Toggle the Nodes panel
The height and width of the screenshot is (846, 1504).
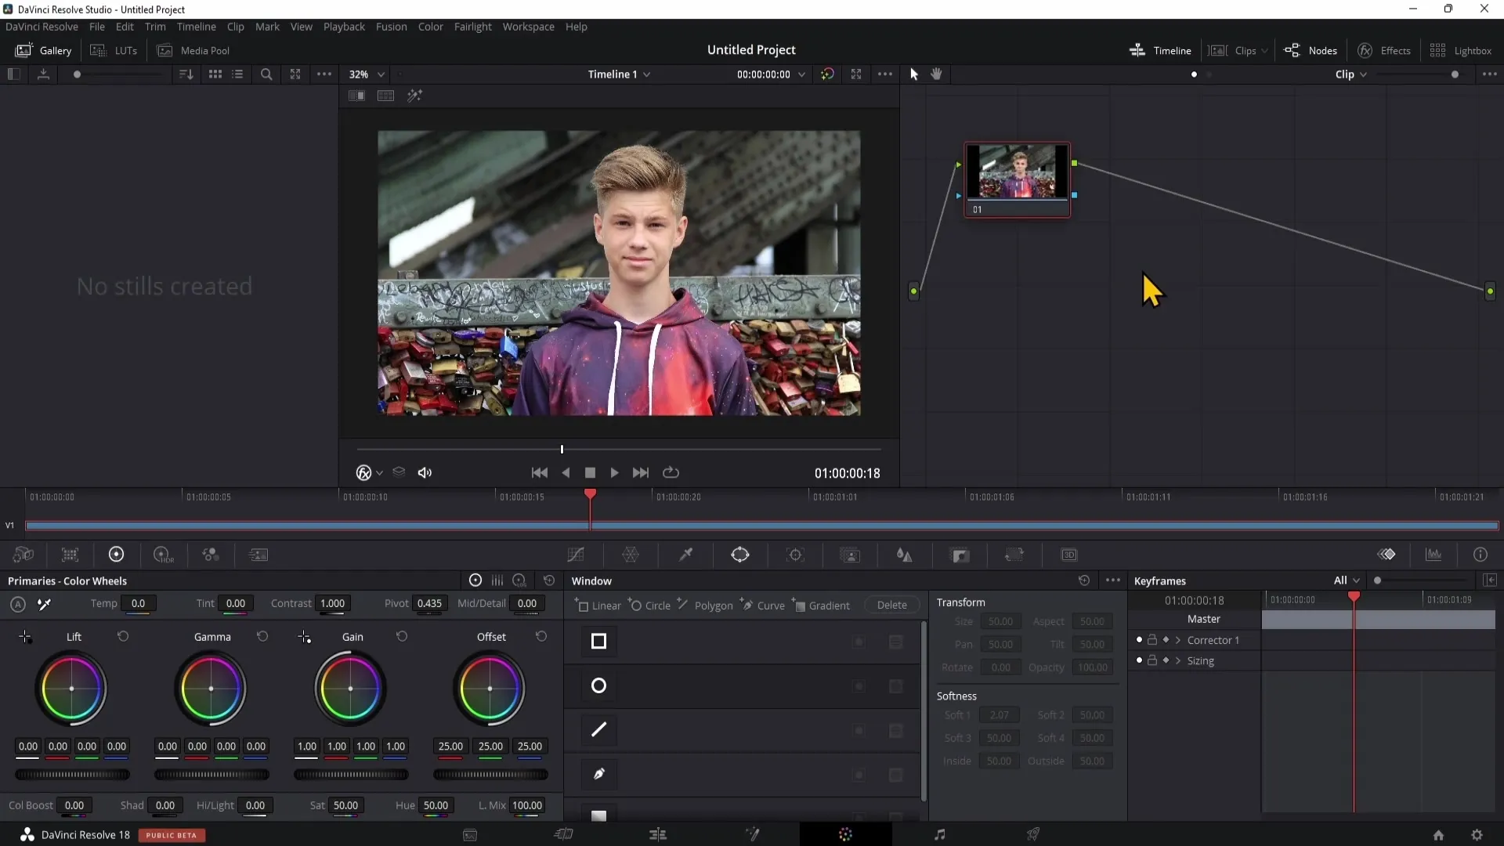1311,50
